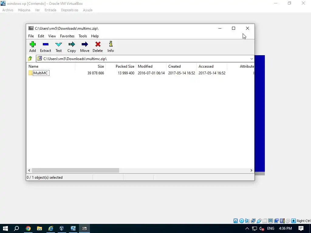
Task: Open VirtualBox Ayuda menu
Action: coord(88,10)
